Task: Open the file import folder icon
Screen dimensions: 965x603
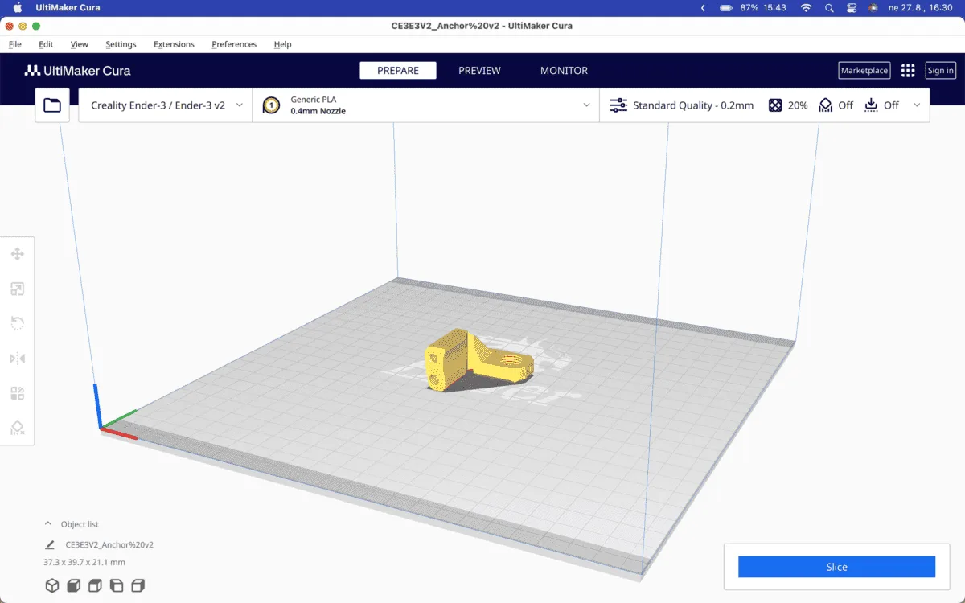Action: tap(51, 105)
